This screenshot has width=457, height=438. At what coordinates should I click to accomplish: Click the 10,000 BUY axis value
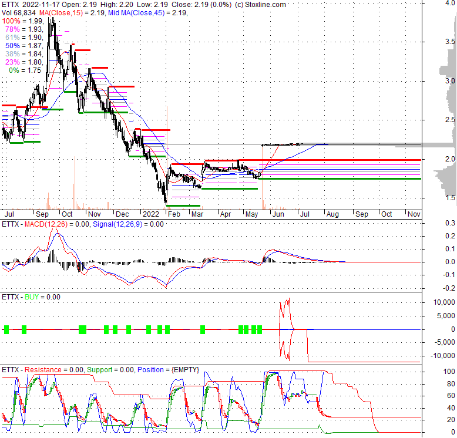444,302
